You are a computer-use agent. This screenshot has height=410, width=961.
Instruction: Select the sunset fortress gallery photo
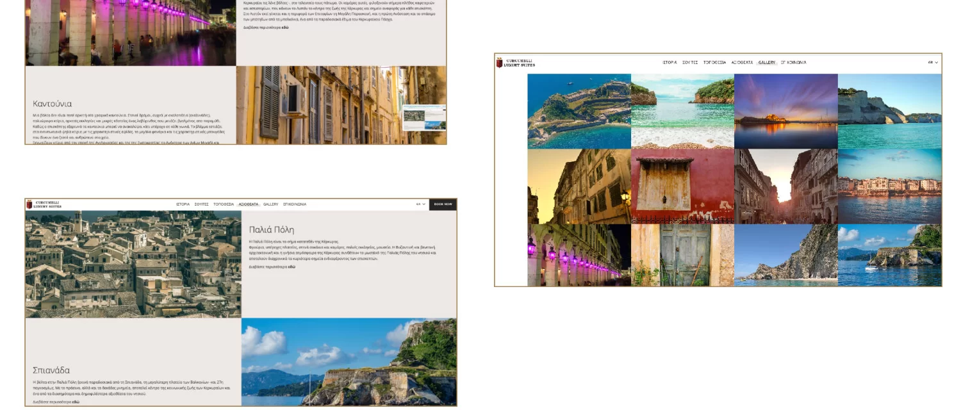click(x=785, y=111)
